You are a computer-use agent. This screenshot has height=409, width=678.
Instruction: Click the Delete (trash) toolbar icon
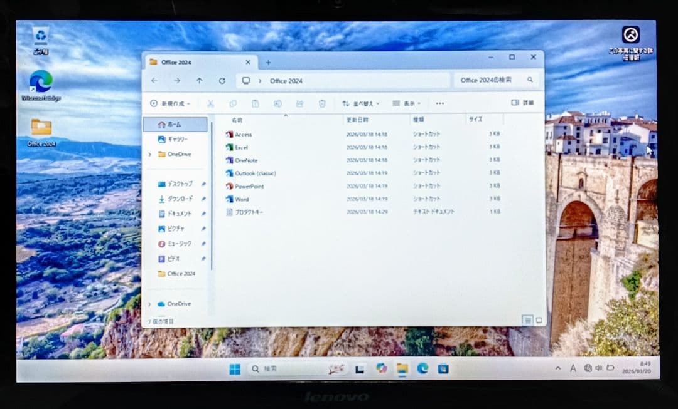(x=322, y=103)
